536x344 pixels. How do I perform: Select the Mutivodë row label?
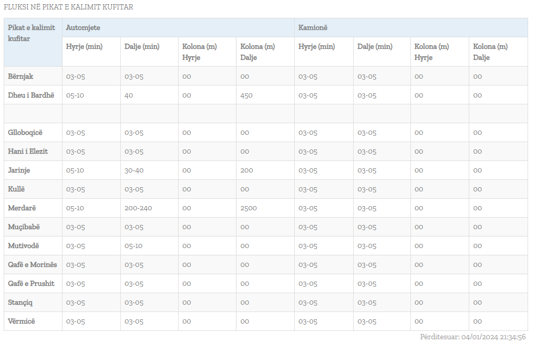[24, 246]
